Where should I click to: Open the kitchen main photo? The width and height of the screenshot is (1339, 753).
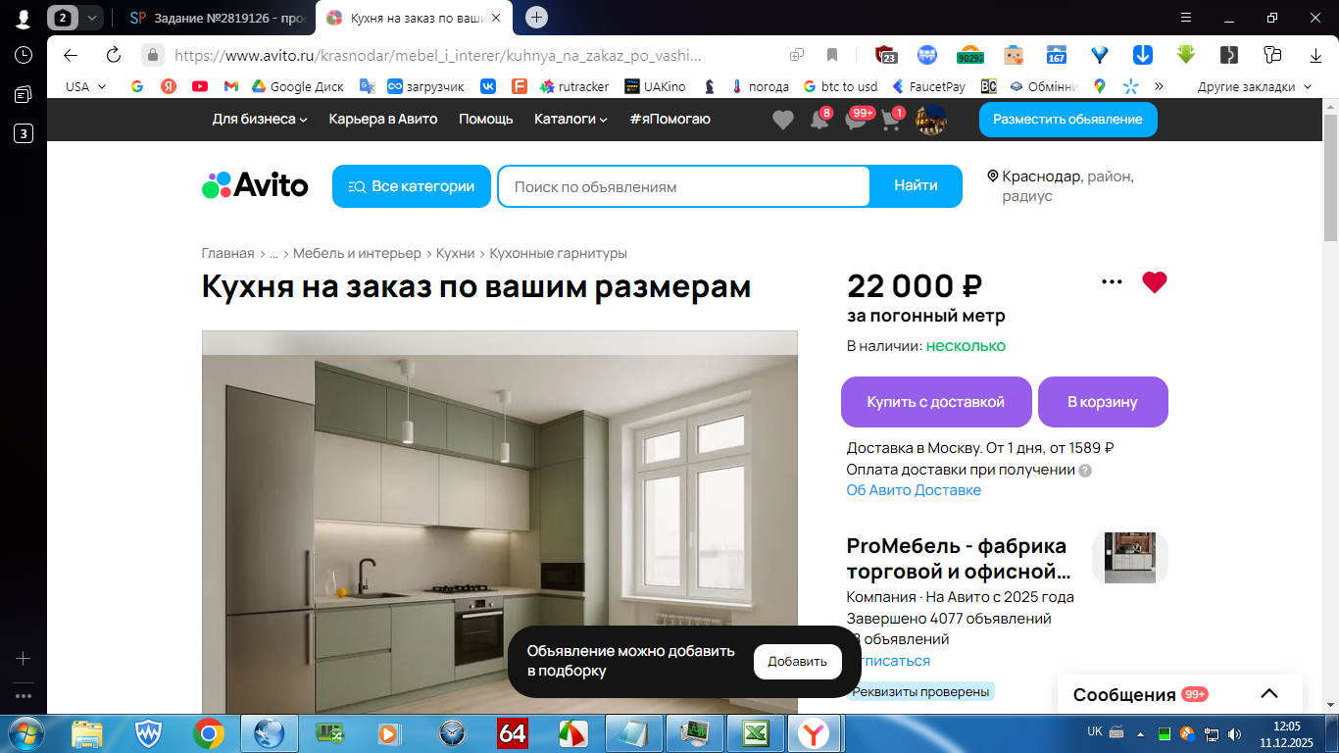pos(500,522)
